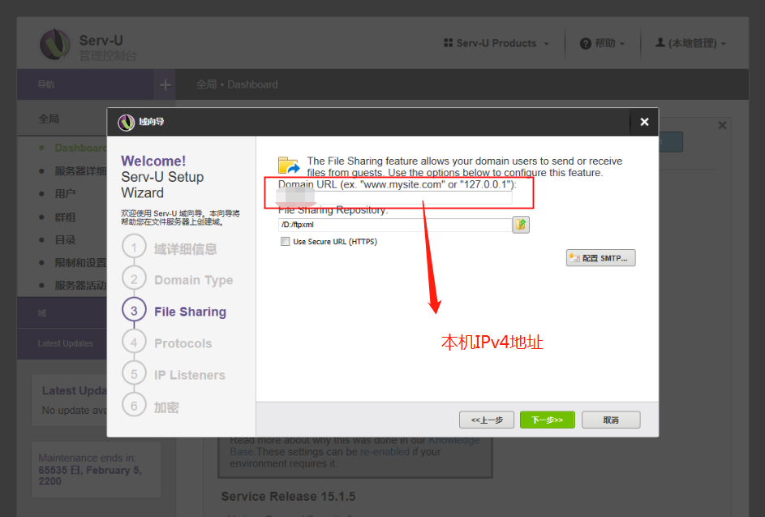
Task: Select 服务器活动 in the left navigation
Action: pos(80,286)
